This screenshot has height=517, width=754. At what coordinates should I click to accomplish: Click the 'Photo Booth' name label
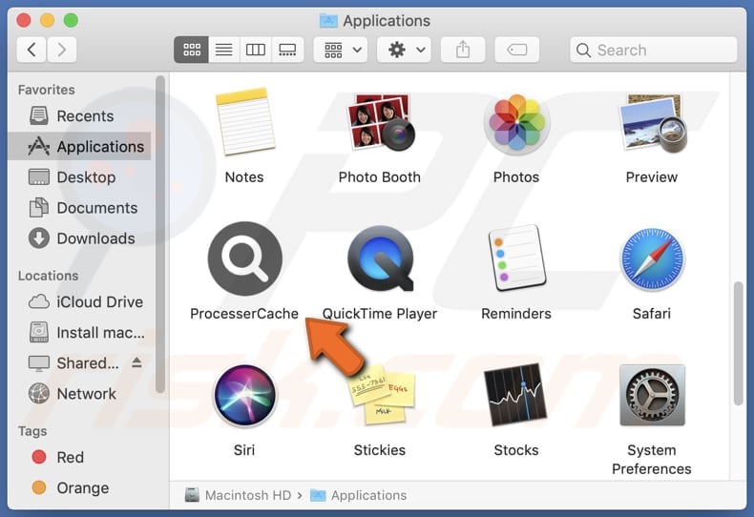click(x=380, y=176)
